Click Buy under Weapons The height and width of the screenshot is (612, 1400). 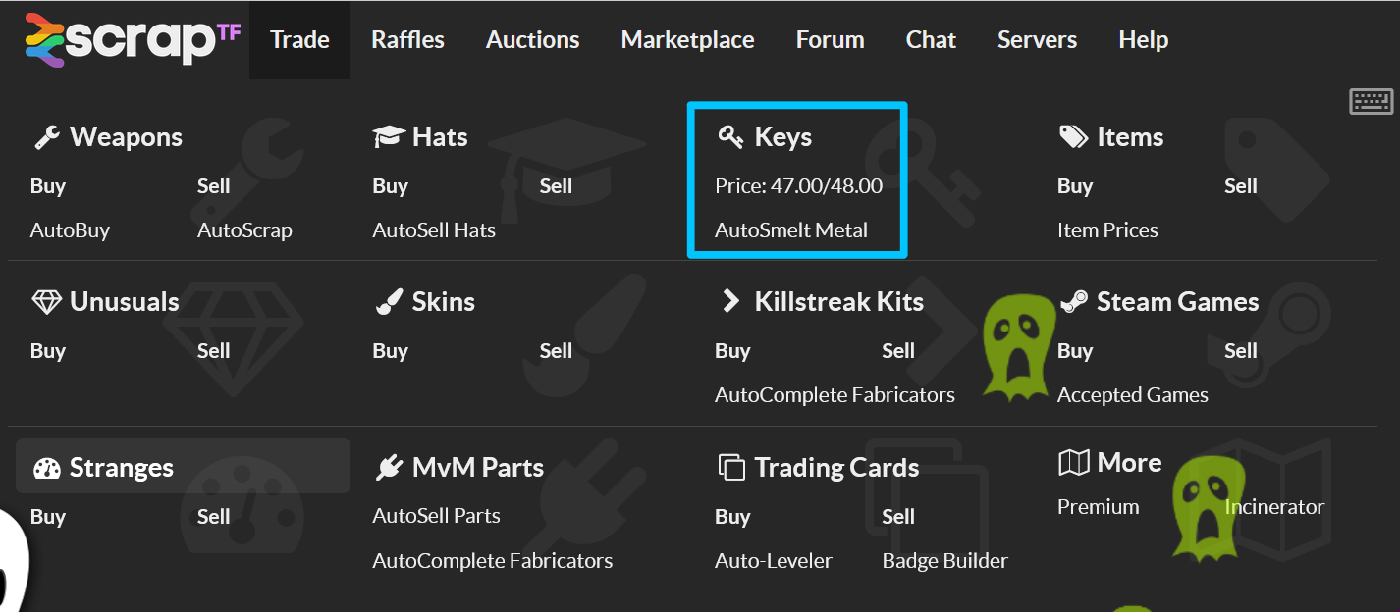click(x=48, y=186)
